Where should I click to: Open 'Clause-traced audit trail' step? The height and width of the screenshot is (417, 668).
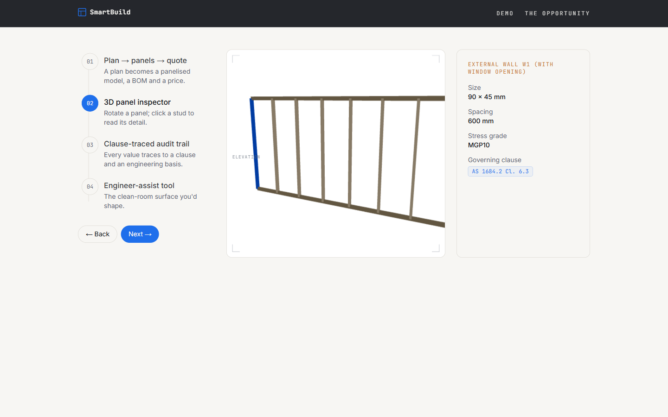click(147, 144)
